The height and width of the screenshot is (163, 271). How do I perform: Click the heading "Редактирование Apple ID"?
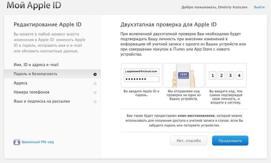pyautogui.click(x=48, y=24)
